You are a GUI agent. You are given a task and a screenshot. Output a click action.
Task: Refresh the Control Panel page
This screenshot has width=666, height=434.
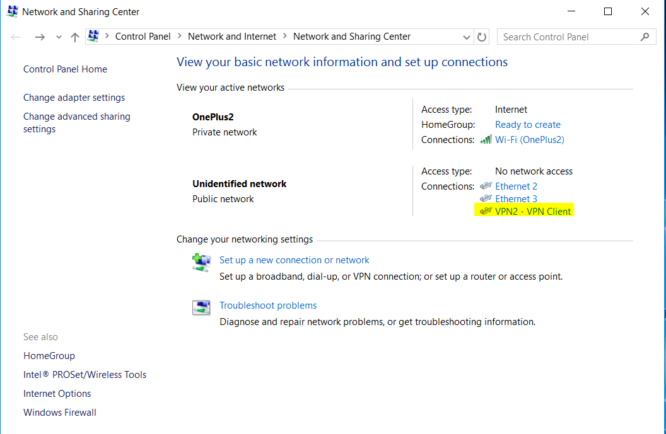pos(482,37)
